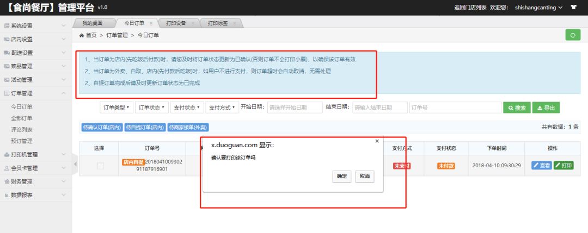This screenshot has width=588, height=233.
Task: Switch to 打印设备 tab
Action: [x=176, y=23]
